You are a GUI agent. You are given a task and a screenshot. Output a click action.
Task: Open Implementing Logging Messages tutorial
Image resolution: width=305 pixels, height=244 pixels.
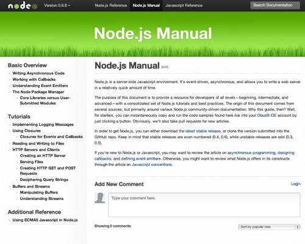[43, 124]
